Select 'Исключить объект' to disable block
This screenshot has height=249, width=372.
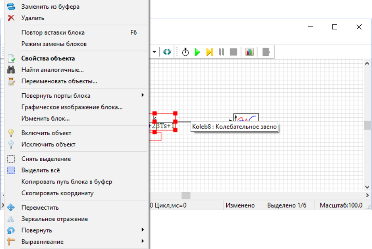[48, 145]
